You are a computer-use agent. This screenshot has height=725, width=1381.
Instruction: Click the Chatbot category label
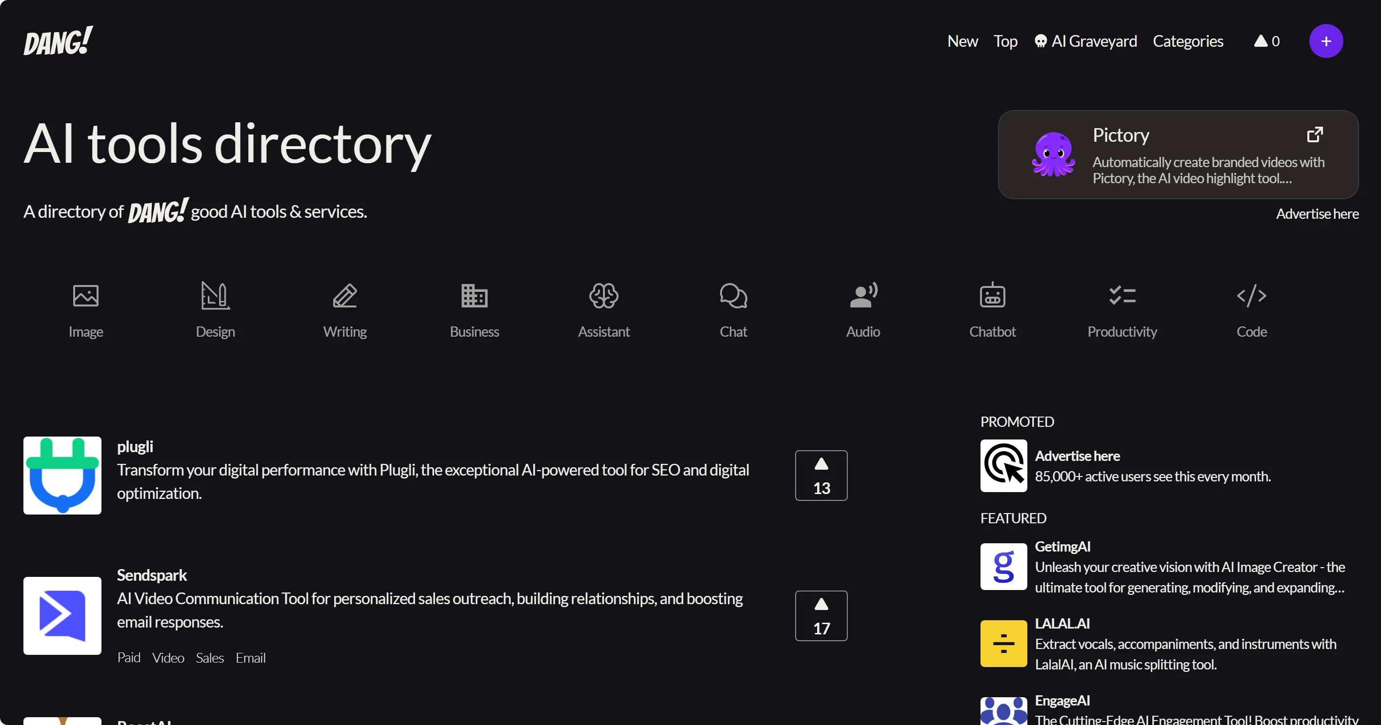[992, 332]
